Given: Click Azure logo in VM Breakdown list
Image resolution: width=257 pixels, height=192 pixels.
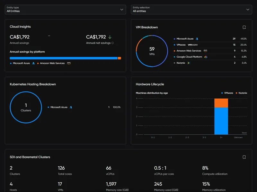Looking at the screenshot, I should [197, 39].
